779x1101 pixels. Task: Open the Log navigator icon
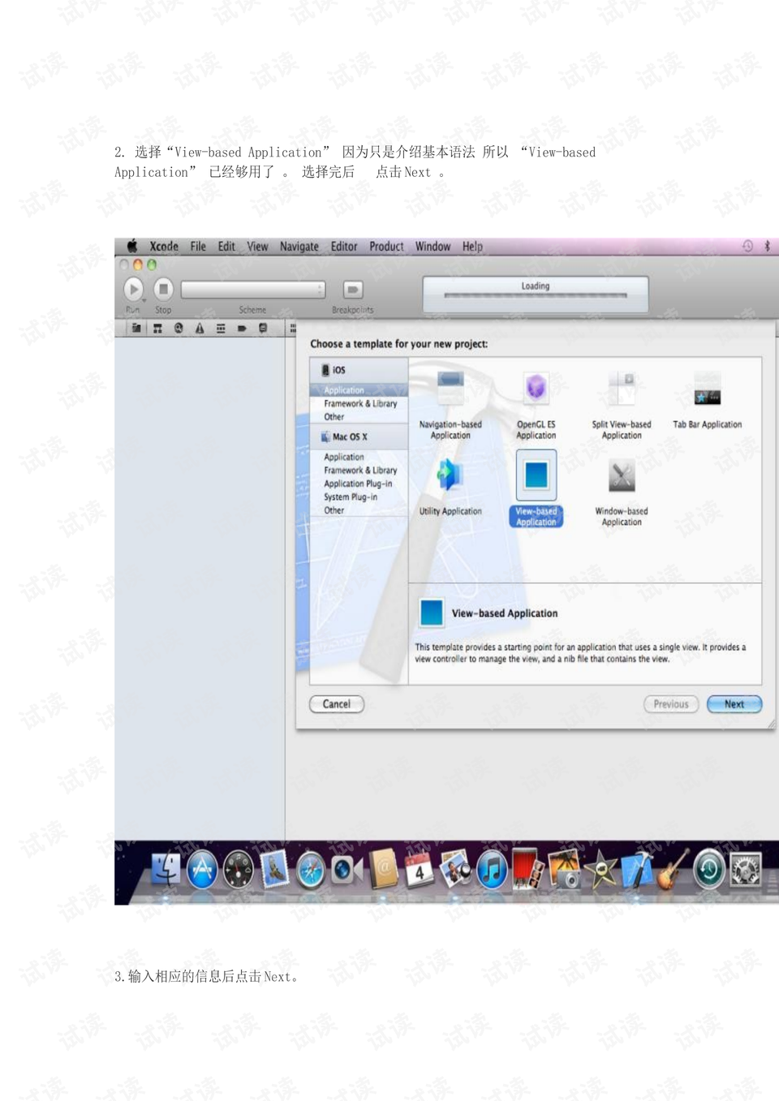point(263,329)
